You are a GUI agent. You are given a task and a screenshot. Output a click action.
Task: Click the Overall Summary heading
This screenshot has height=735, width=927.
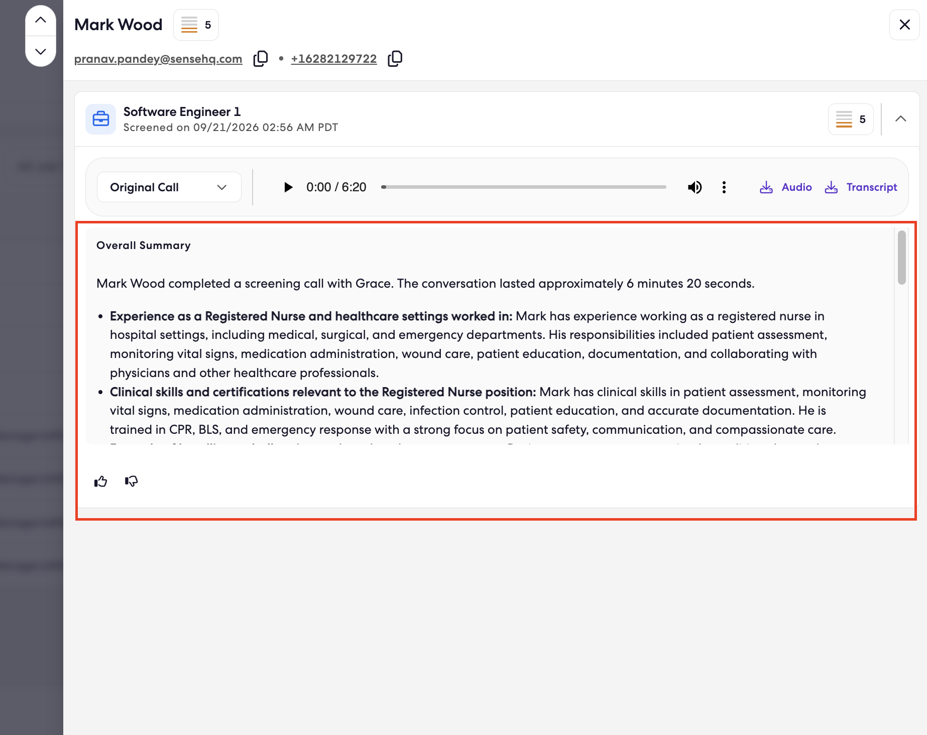[x=144, y=246]
